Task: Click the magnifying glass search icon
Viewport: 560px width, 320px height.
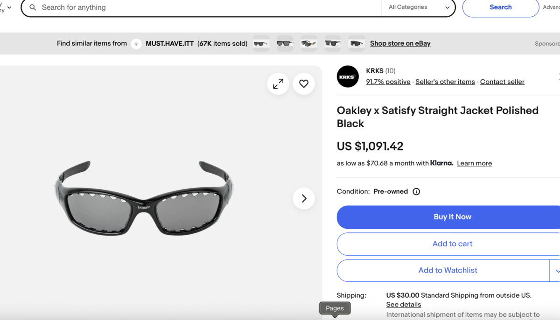Action: click(33, 7)
